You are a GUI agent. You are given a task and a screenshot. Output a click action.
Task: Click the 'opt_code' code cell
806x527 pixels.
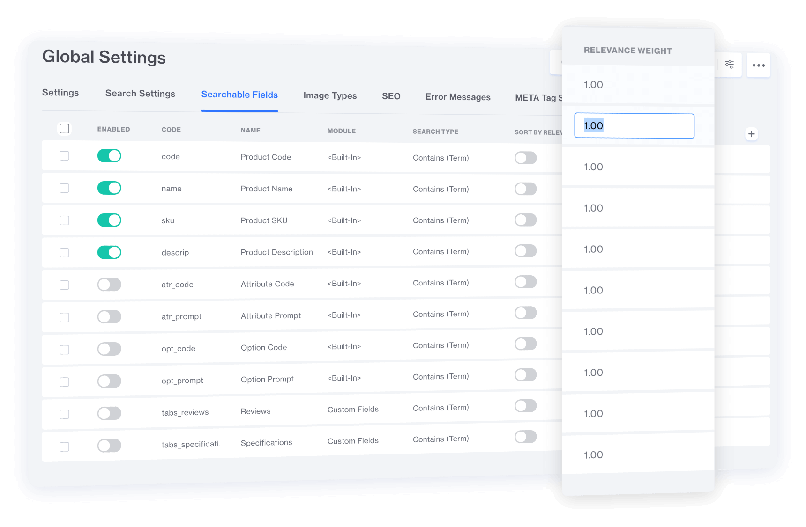178,349
